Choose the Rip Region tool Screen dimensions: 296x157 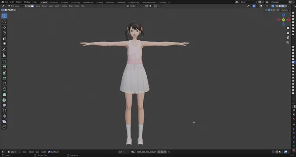click(4, 127)
